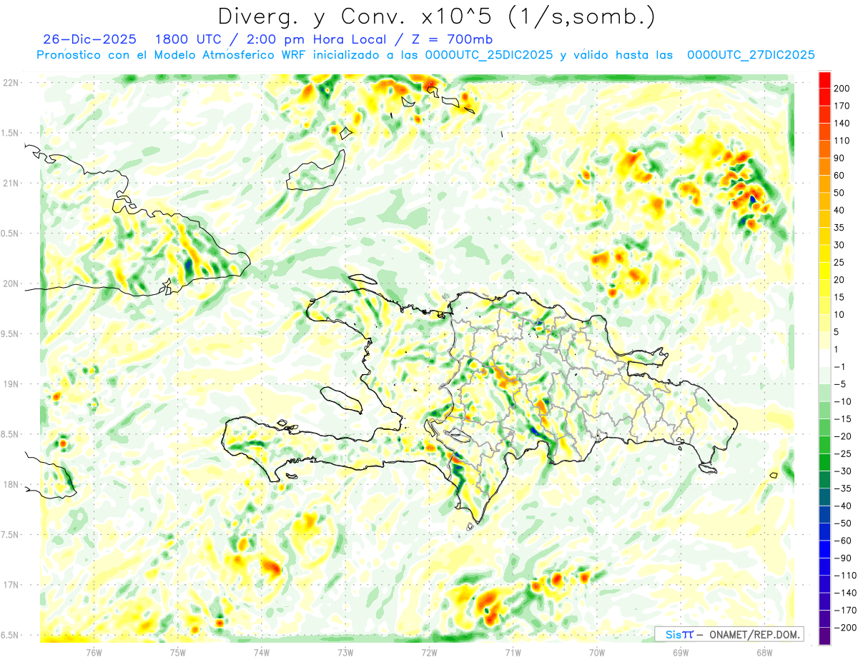Click the "-60" color bar value

(843, 541)
